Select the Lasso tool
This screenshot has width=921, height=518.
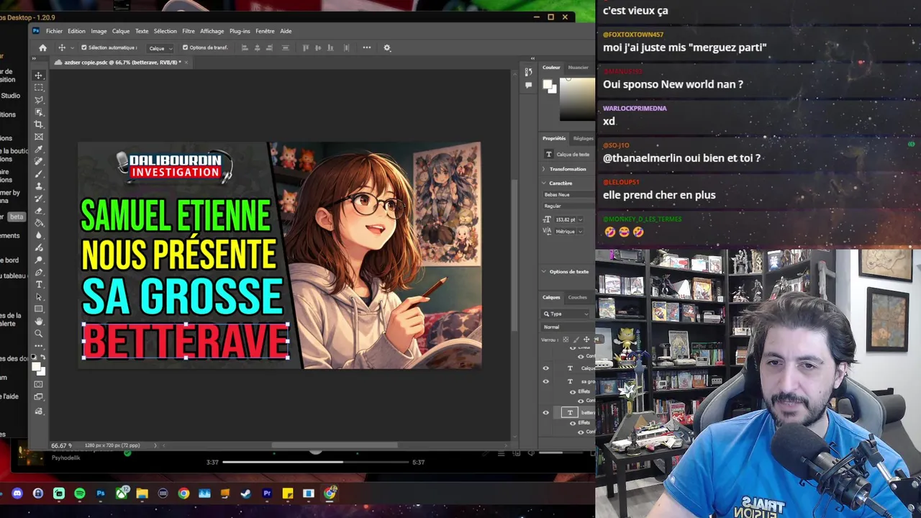point(39,99)
